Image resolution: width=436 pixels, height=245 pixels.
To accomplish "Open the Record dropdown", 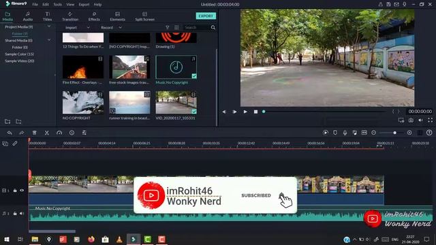I will 111,27.
